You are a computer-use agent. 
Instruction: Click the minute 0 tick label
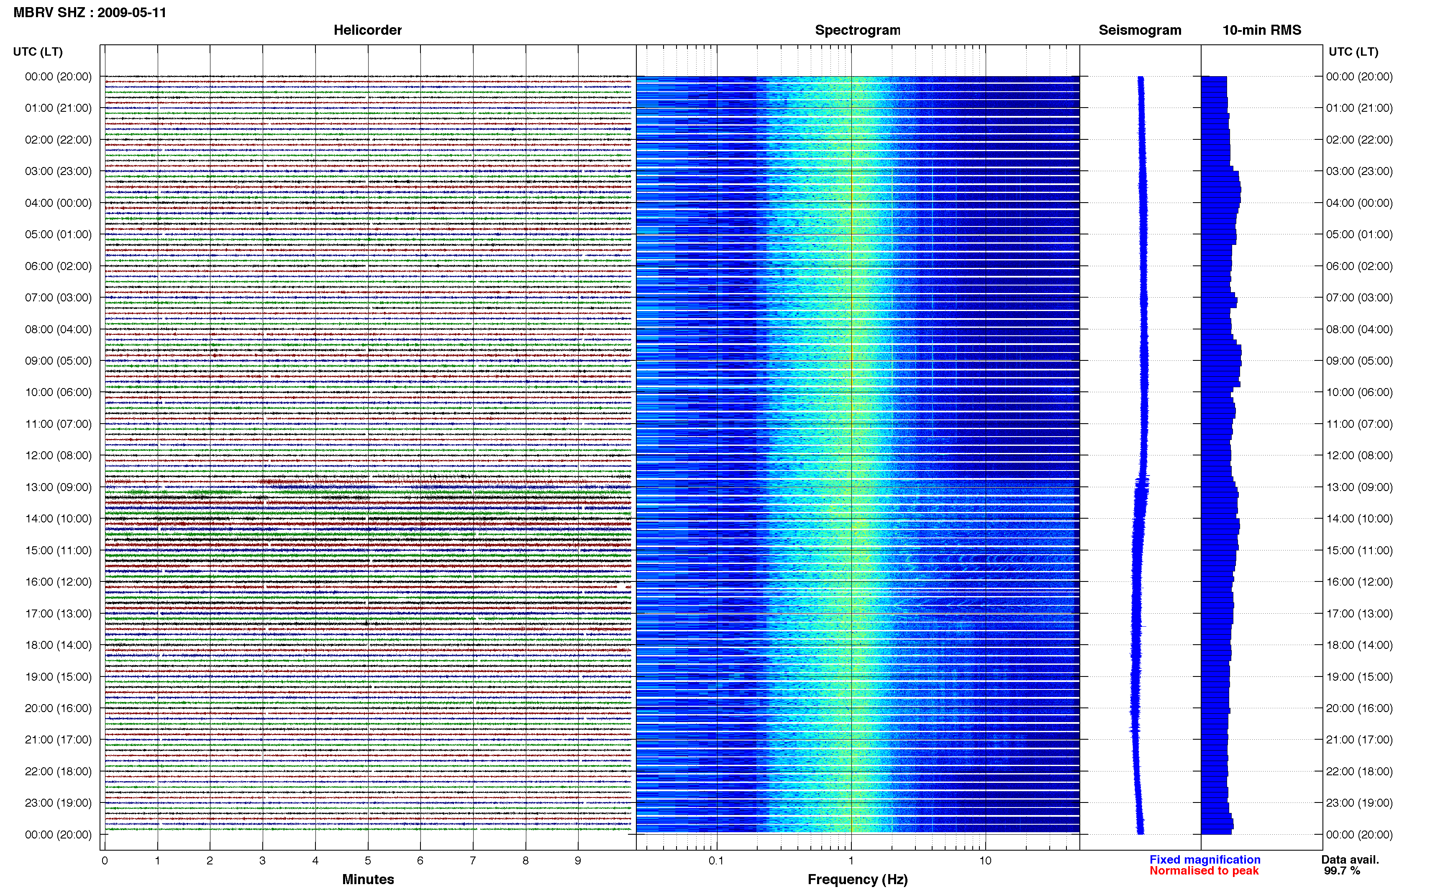point(105,861)
